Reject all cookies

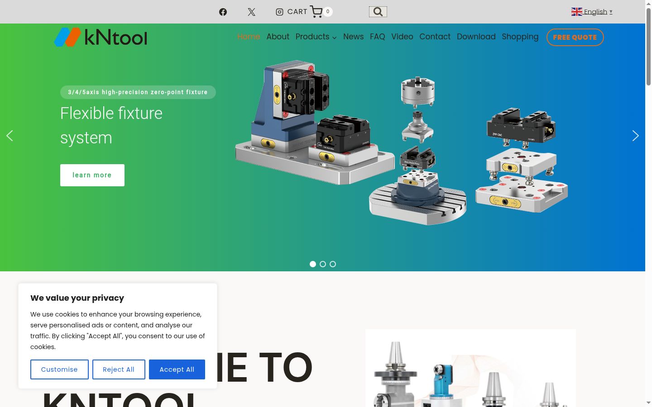coord(119,369)
